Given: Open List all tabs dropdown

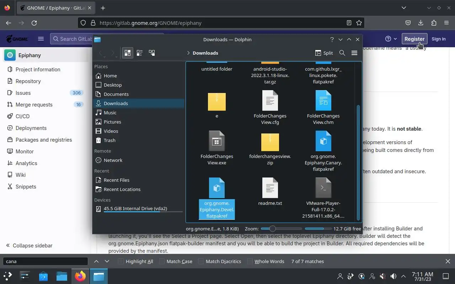Looking at the screenshot, I should 404,8.
